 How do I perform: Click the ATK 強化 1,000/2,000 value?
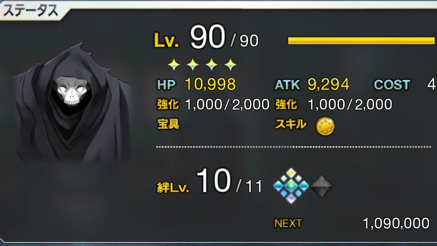(350, 105)
